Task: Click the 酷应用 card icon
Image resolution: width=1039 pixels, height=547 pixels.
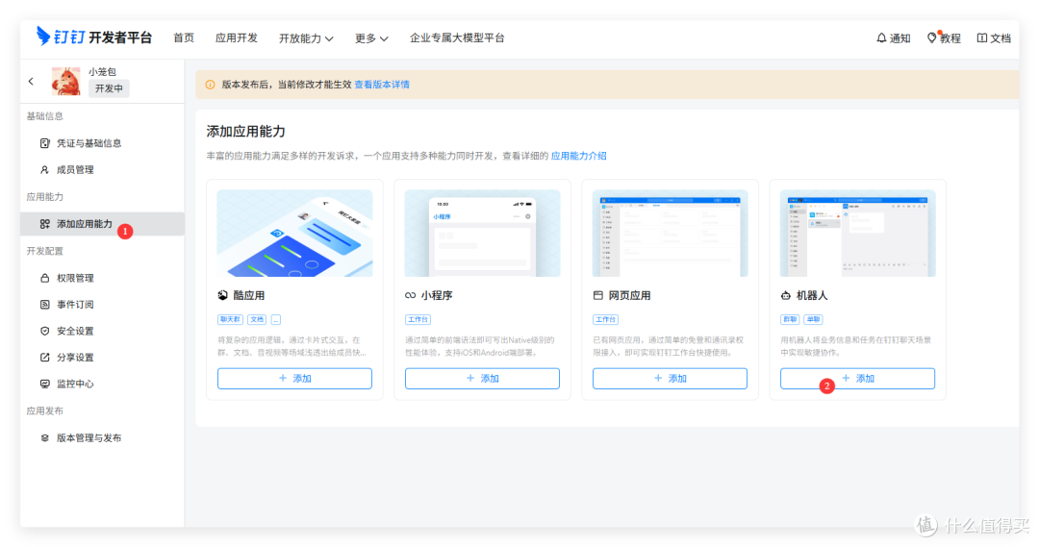Action: pos(222,295)
